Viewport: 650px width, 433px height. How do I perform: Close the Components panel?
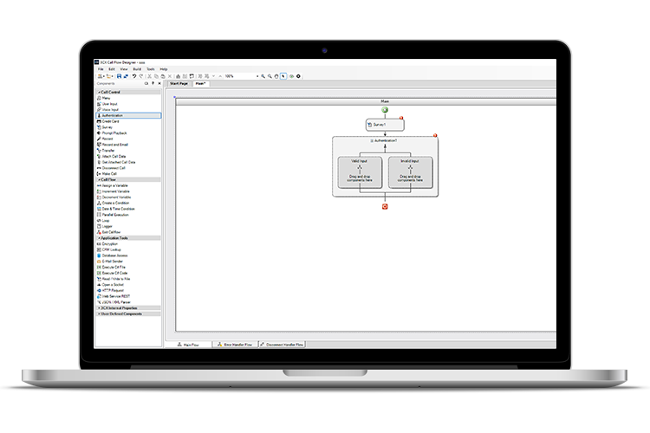(x=160, y=84)
